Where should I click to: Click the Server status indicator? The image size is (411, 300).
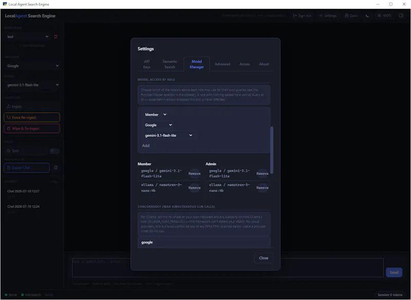pos(11,295)
